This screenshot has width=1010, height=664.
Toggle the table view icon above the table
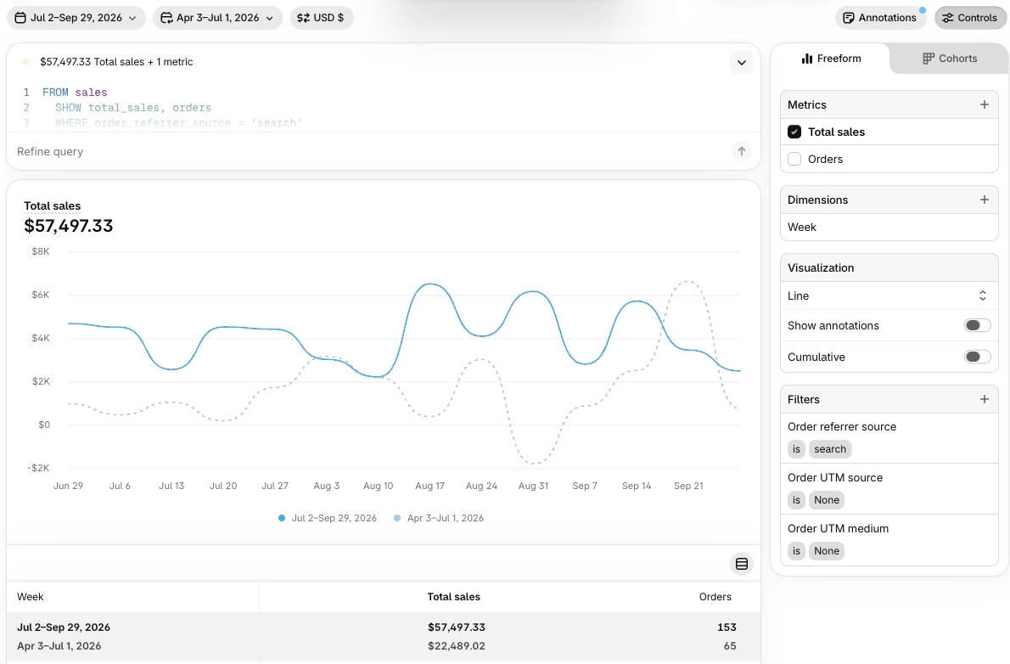(x=742, y=564)
